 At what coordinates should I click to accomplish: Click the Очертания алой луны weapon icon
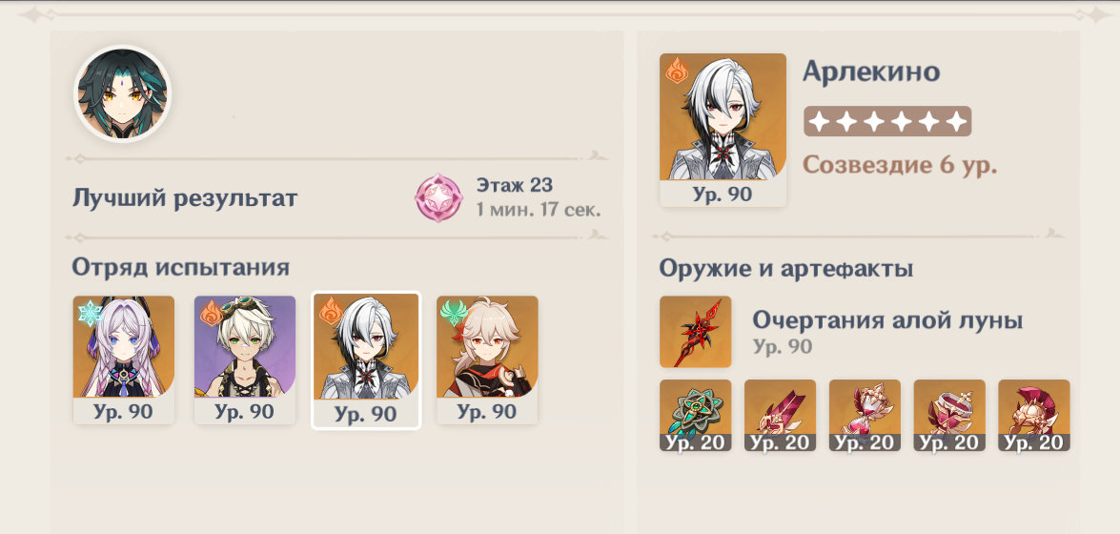point(695,332)
